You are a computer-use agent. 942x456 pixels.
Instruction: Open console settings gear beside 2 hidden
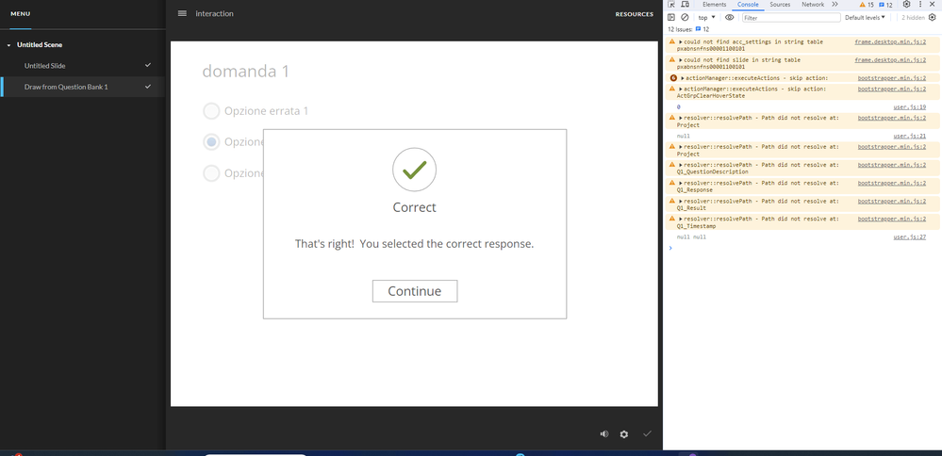932,17
